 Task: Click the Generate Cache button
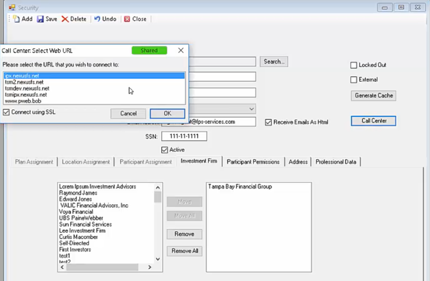coord(373,95)
